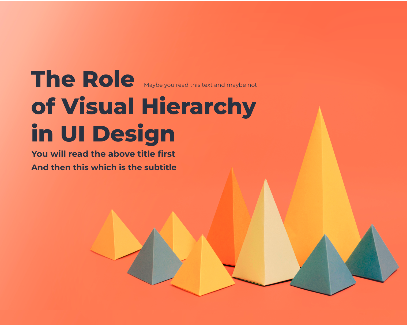Click the caption 'Maybe you read this text and maybe not'
The height and width of the screenshot is (325, 407).
pos(200,85)
